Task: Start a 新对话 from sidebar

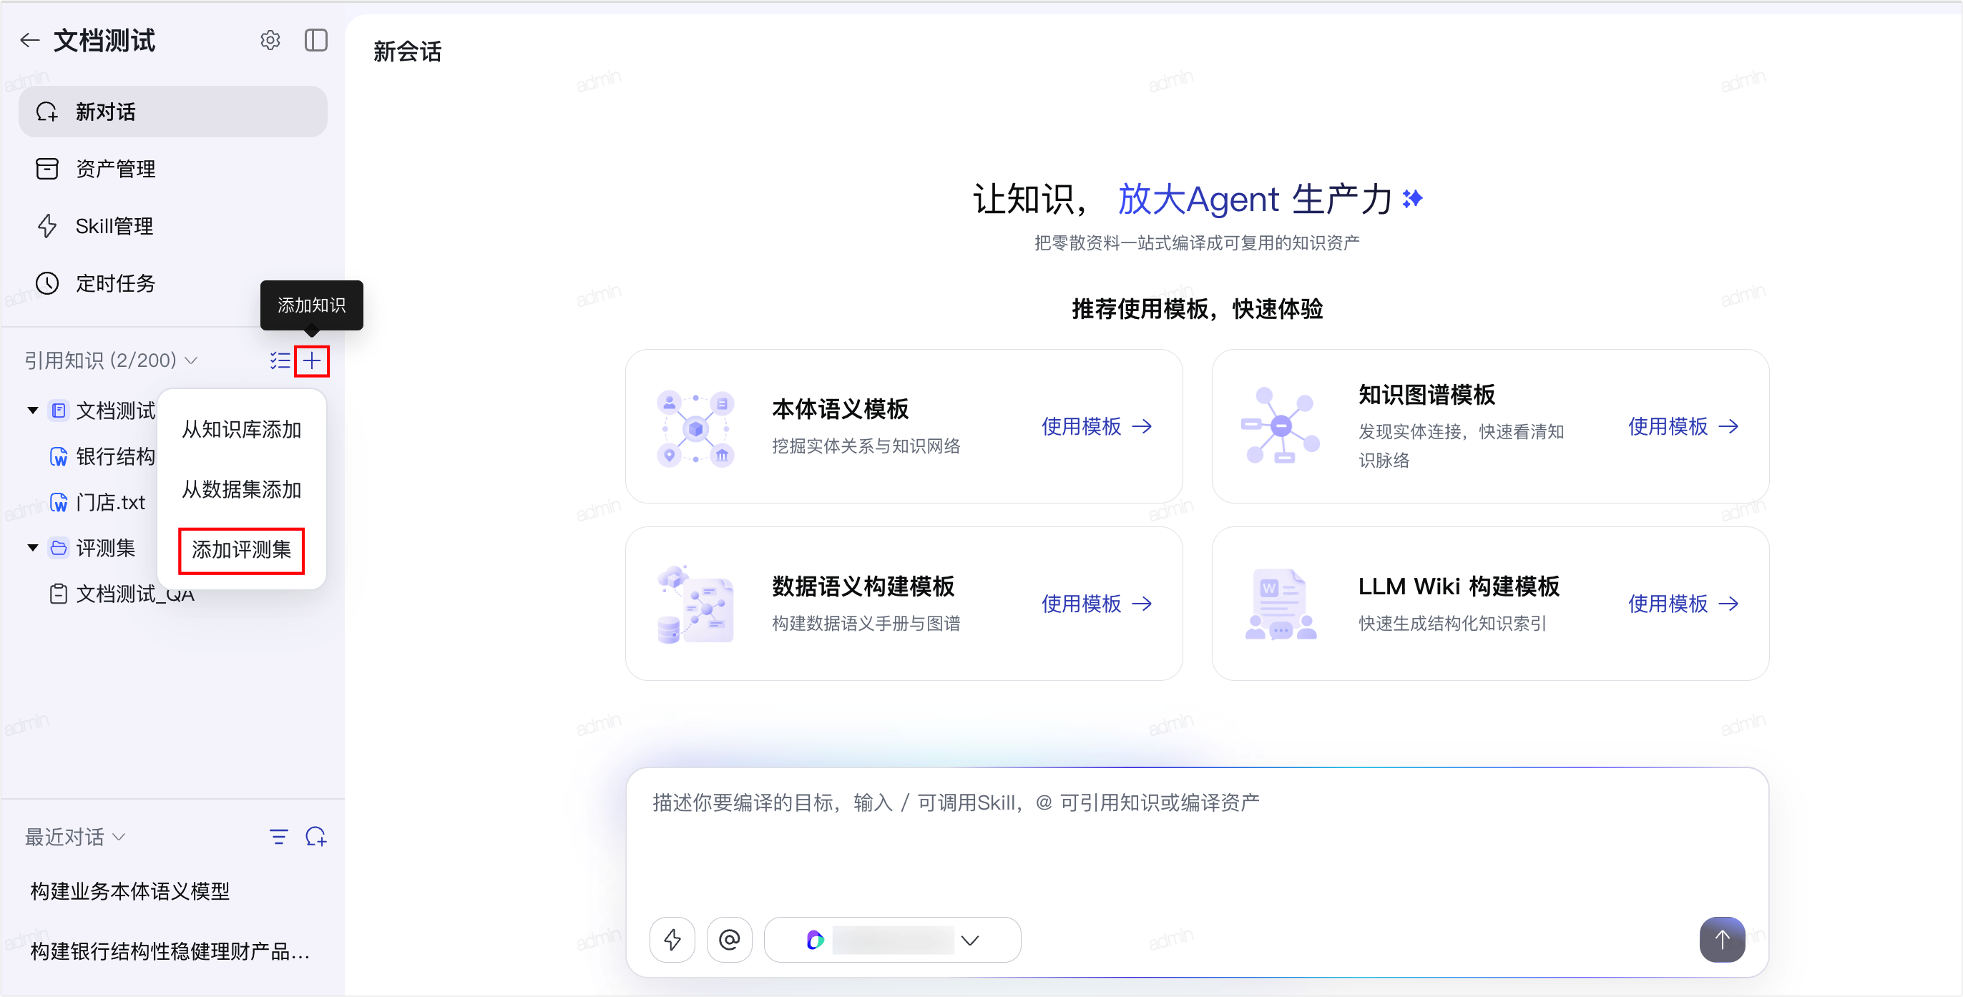Action: 173,112
